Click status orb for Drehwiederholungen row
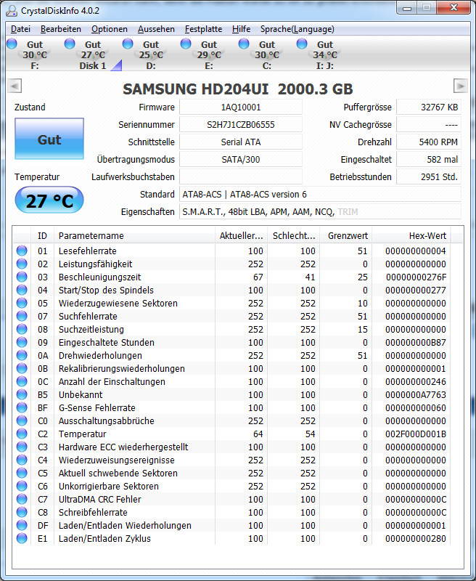 click(x=22, y=355)
